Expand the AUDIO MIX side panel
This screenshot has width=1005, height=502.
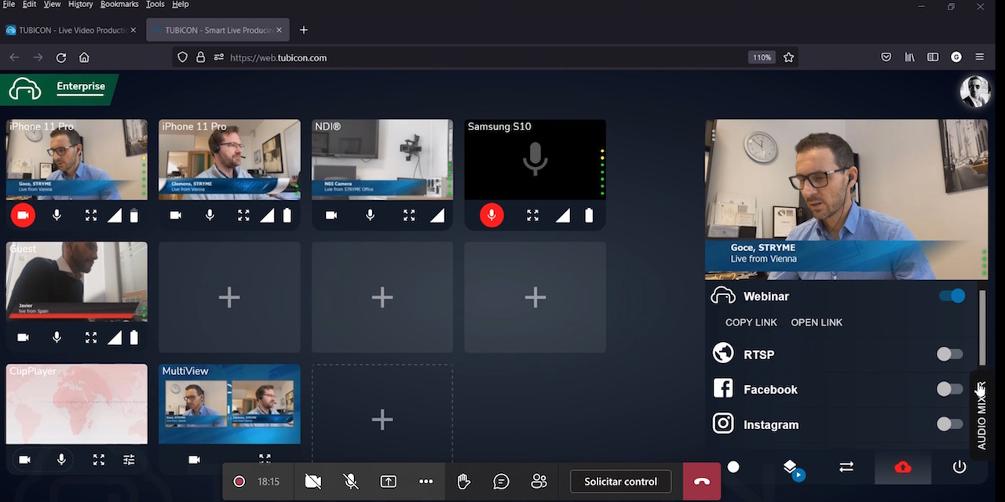[x=981, y=416]
